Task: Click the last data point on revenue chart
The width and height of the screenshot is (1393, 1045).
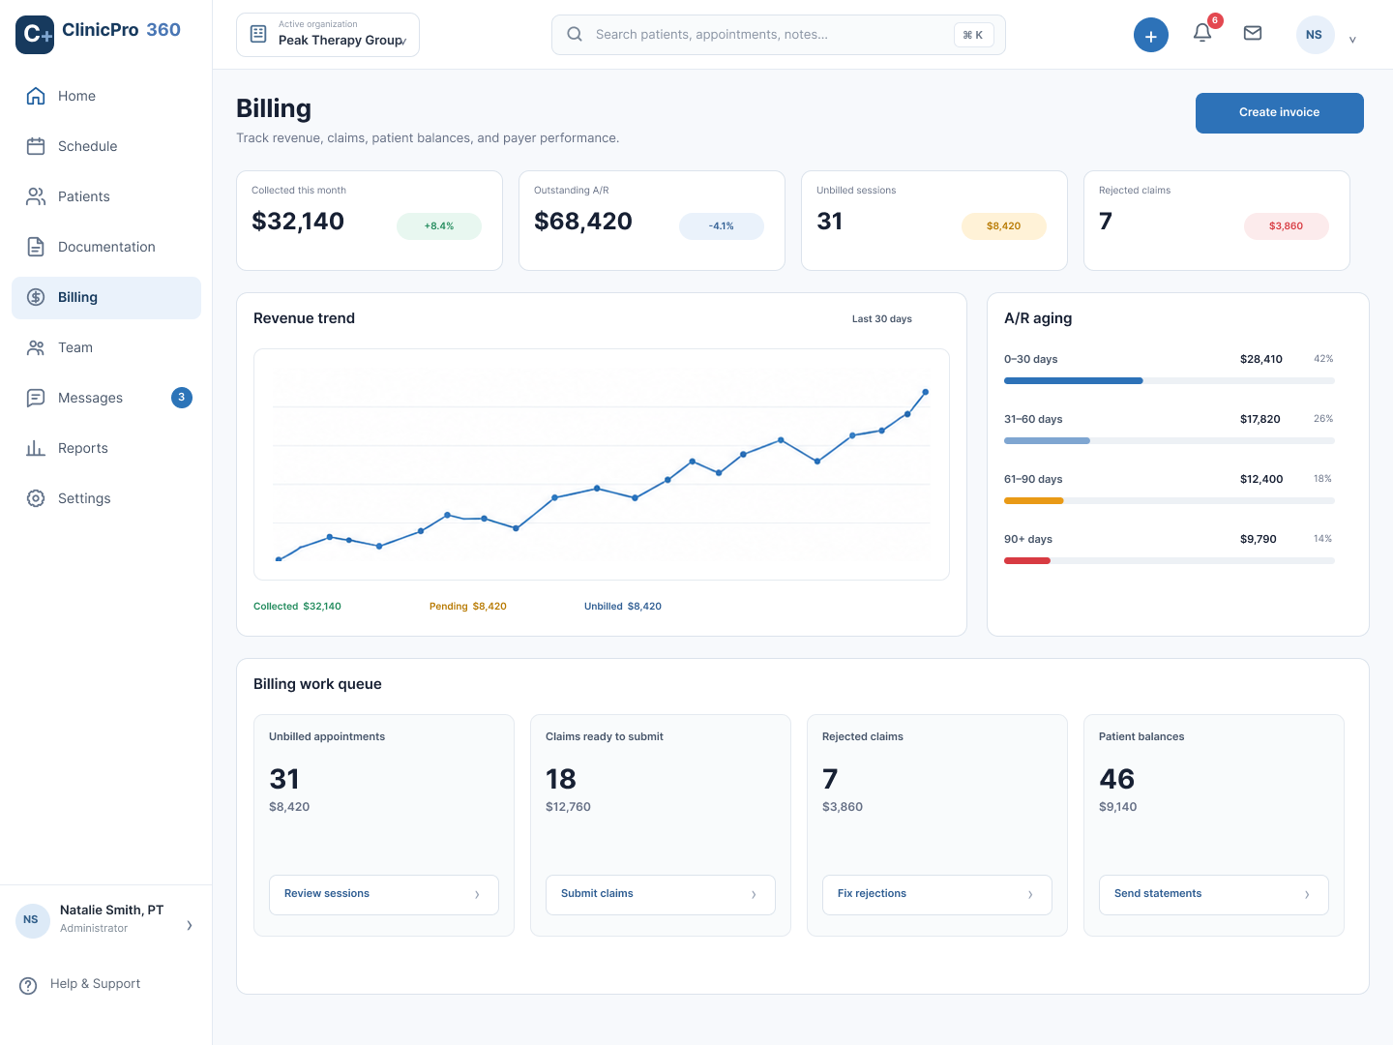Action: click(x=926, y=392)
